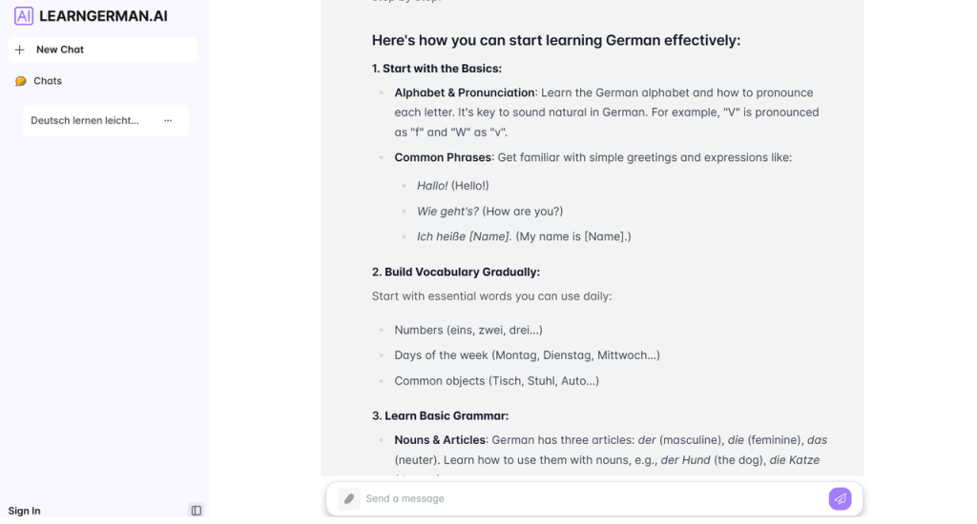Click the AI logo icon
The height and width of the screenshot is (524, 977).
pyautogui.click(x=24, y=15)
